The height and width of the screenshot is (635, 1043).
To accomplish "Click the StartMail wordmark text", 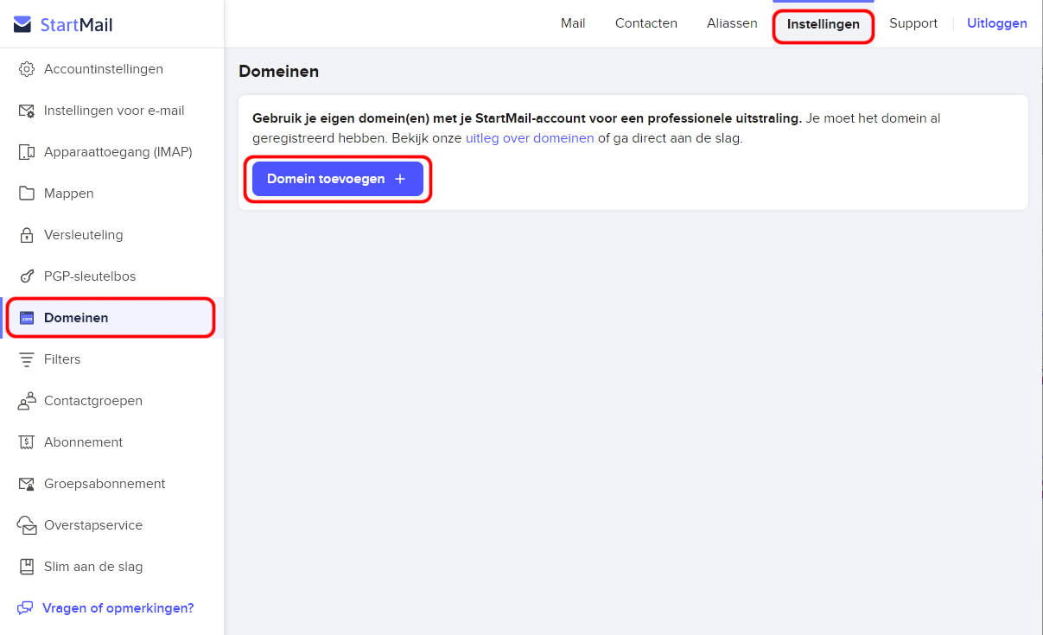I will [x=77, y=25].
